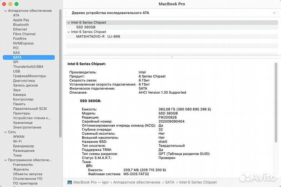Open Параллельный SCSI entry
This screenshot has height=187, width=281.
[x=30, y=109]
